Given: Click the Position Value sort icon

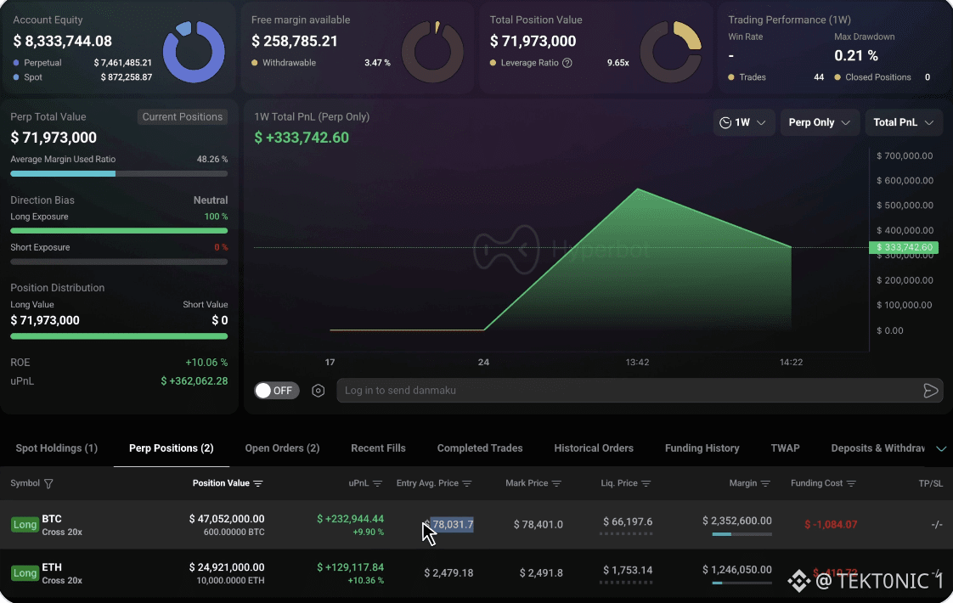Looking at the screenshot, I should [x=258, y=483].
